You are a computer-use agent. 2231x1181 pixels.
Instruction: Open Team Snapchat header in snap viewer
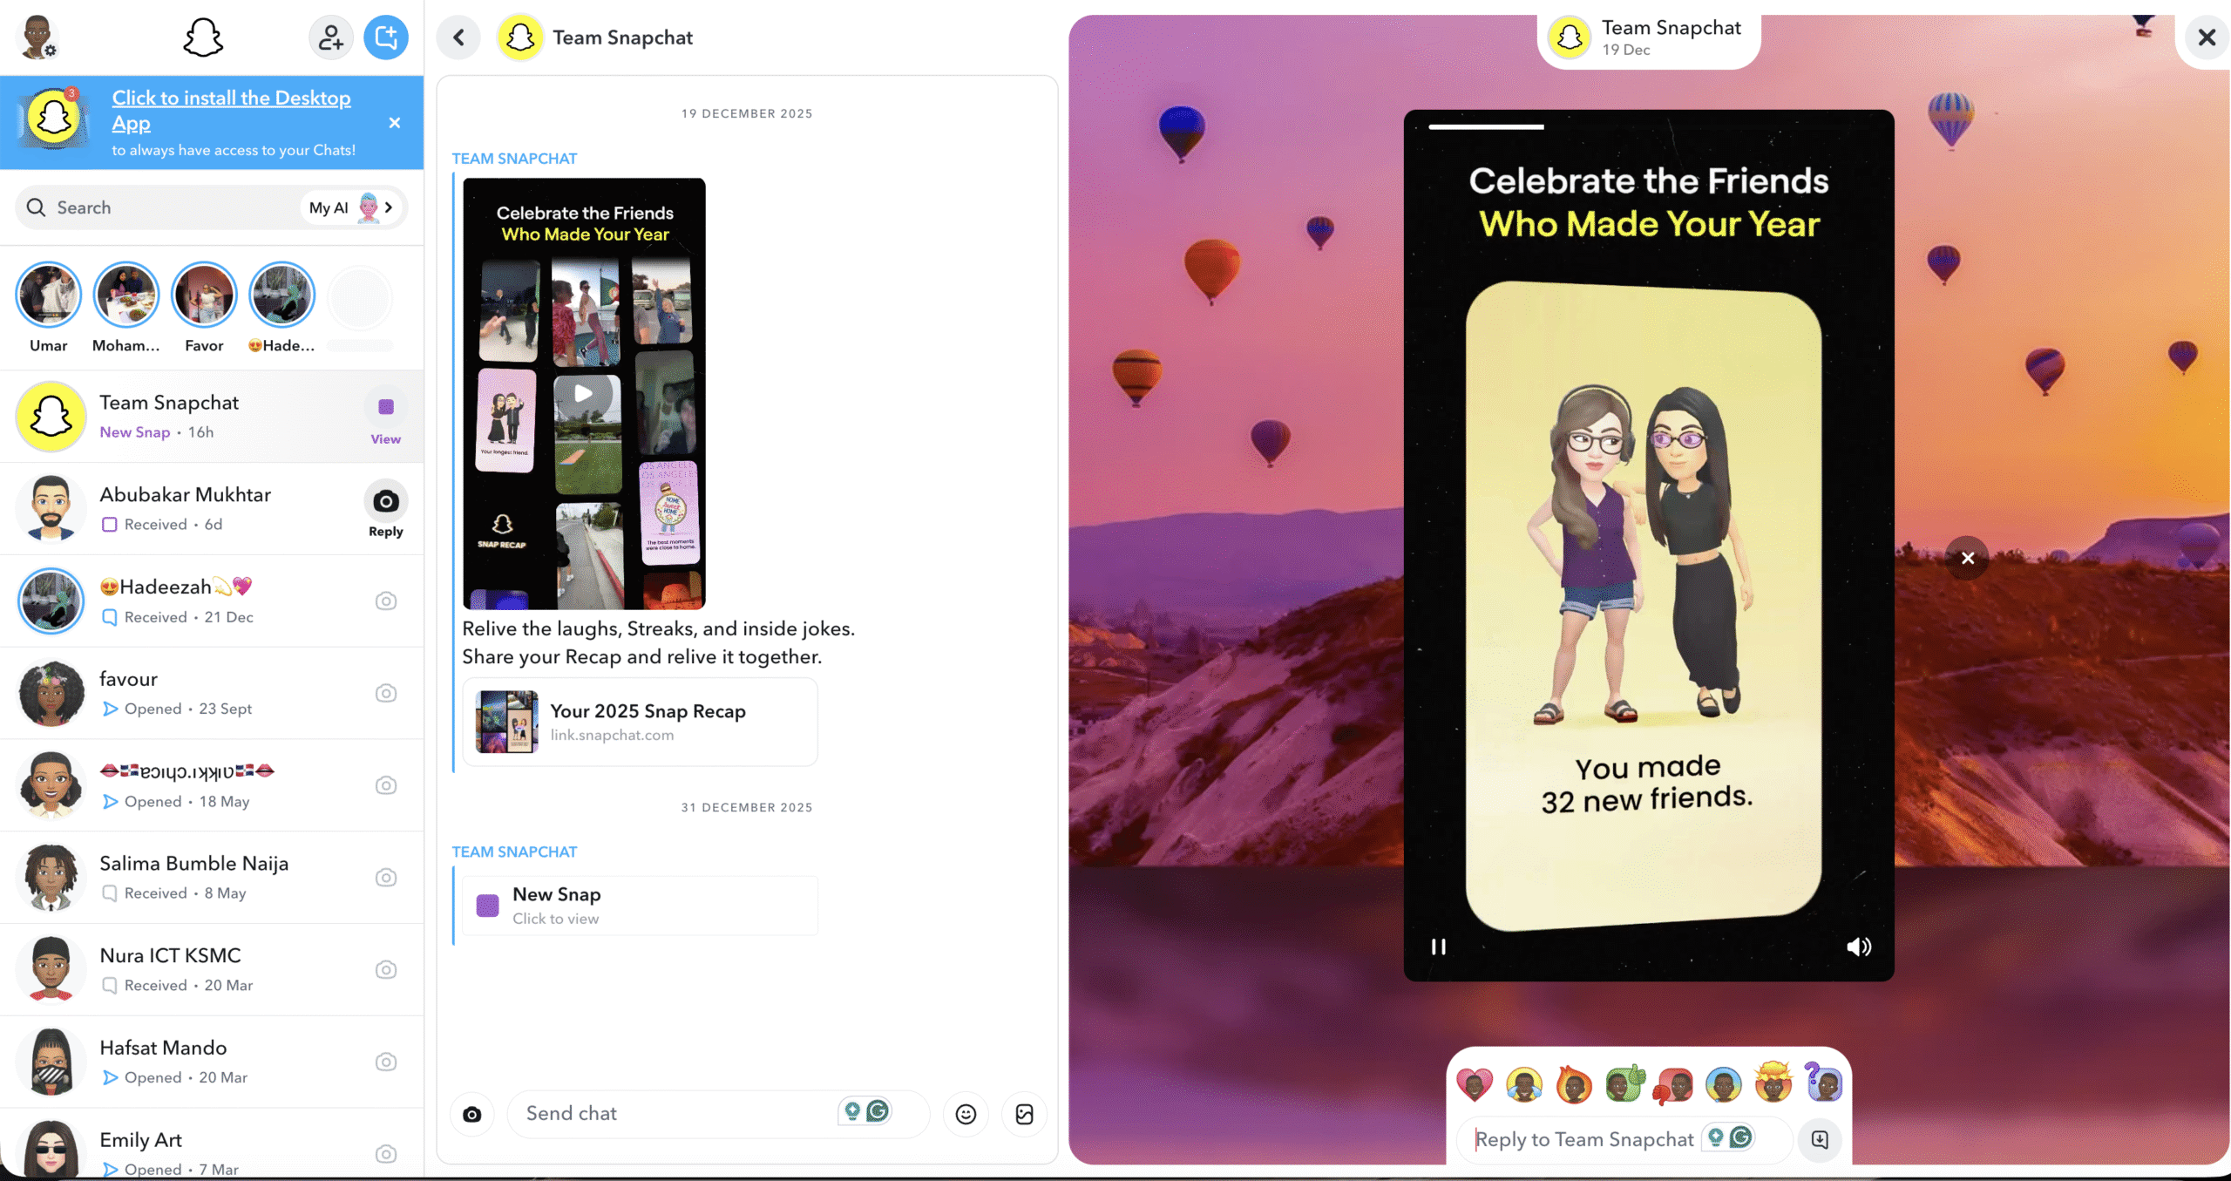(1647, 37)
